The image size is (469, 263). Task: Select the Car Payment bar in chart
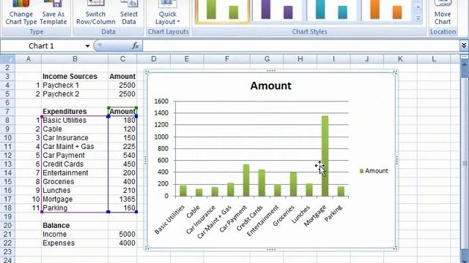[246, 180]
